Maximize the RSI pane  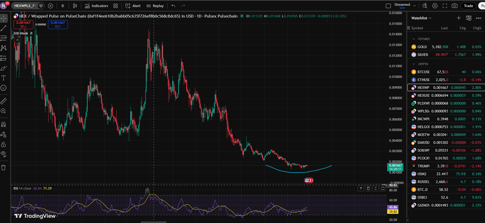point(382,188)
